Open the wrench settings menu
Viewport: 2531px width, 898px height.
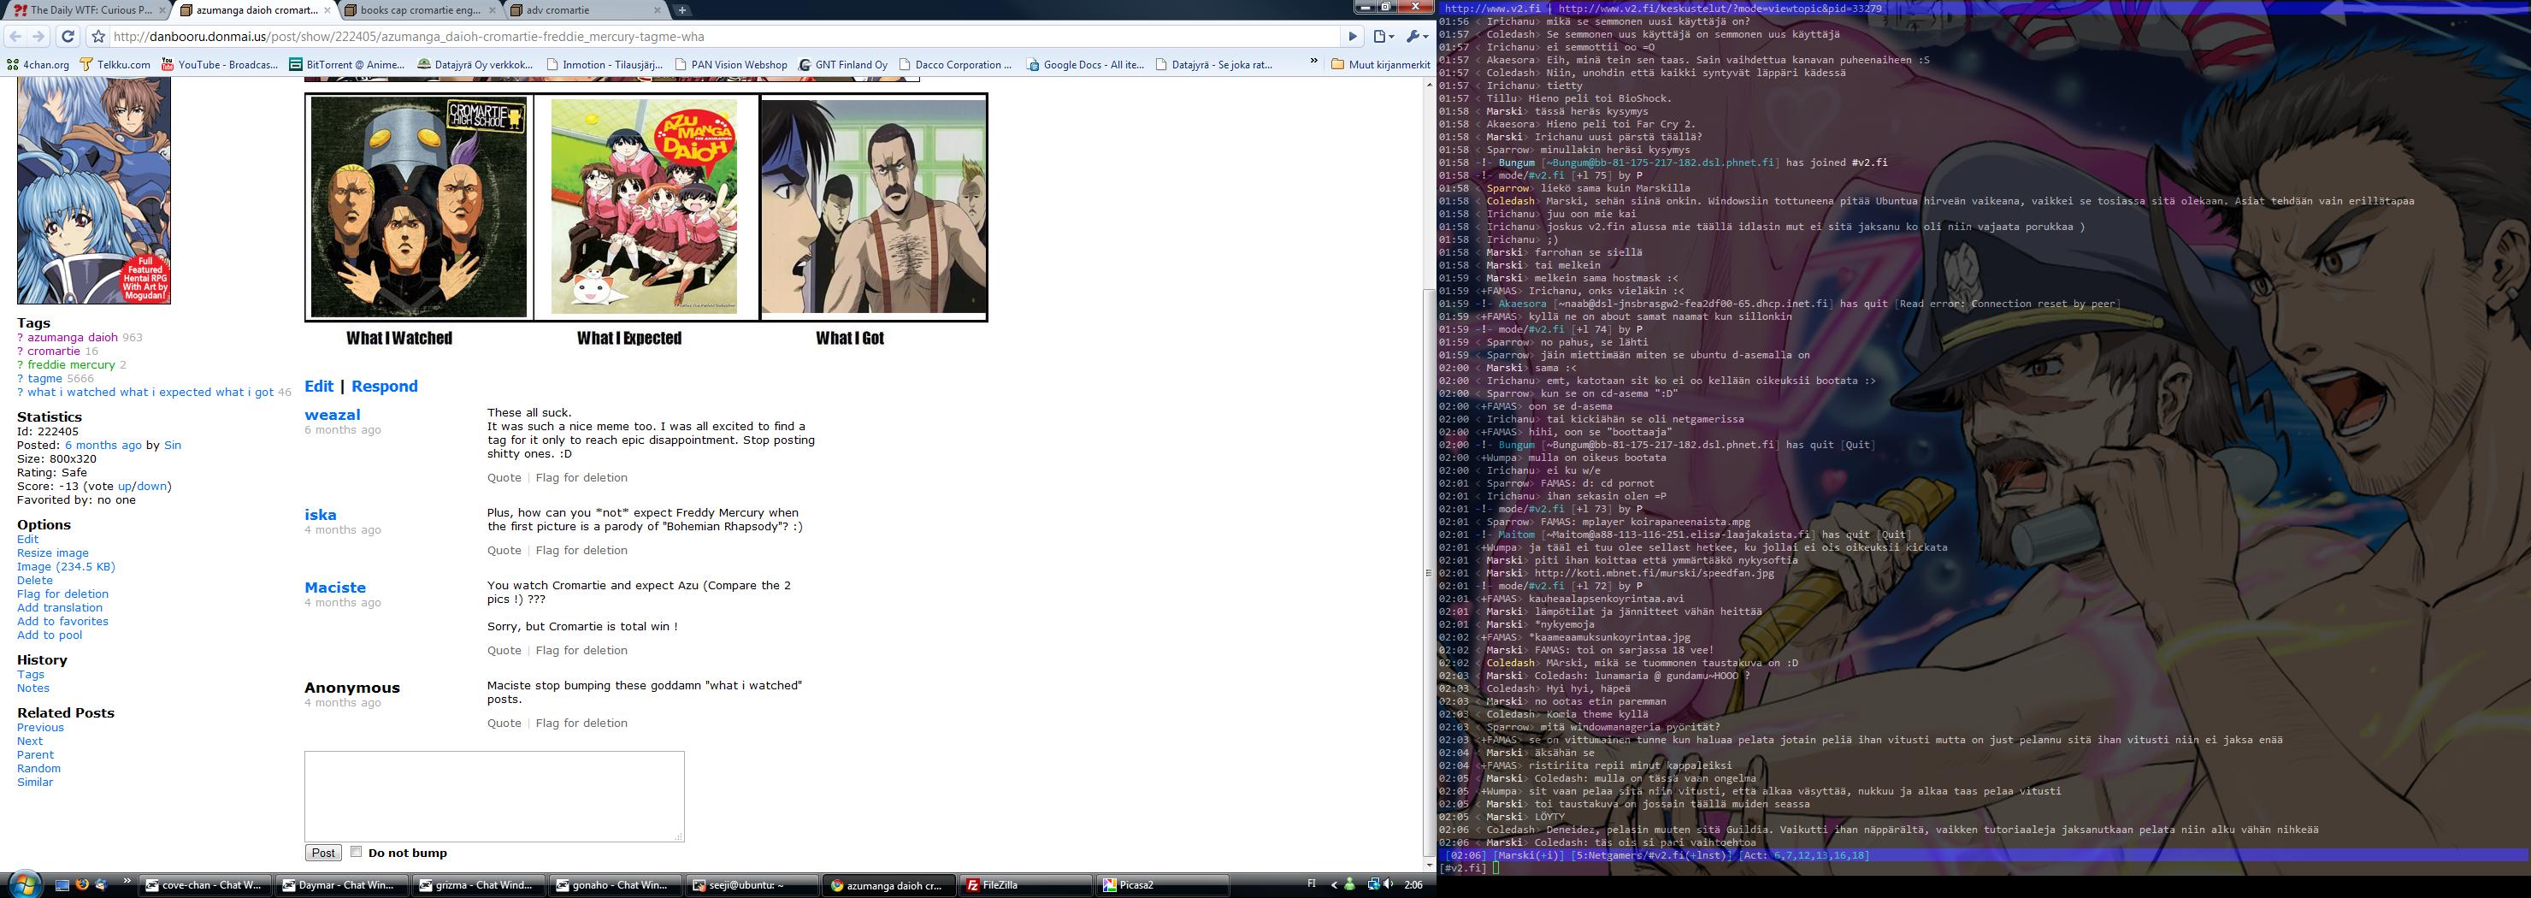[x=1416, y=37]
